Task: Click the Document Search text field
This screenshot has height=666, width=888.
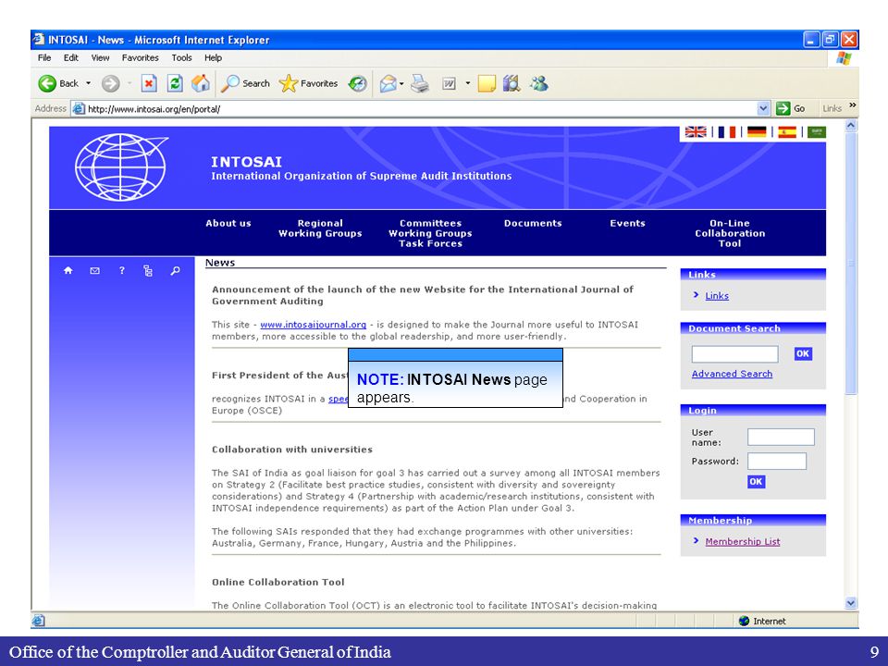Action: click(734, 354)
